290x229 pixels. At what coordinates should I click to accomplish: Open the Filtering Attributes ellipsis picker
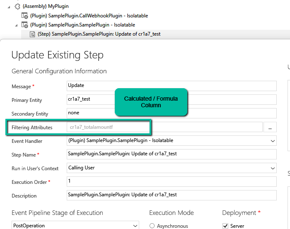pyautogui.click(x=270, y=128)
